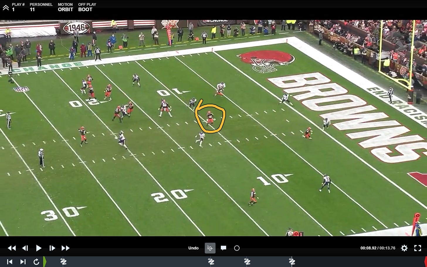Play the video clip
The height and width of the screenshot is (267, 427).
[39, 248]
